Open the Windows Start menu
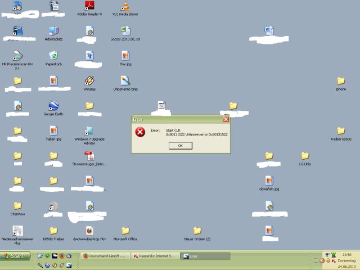The image size is (360, 270). coord(14,256)
